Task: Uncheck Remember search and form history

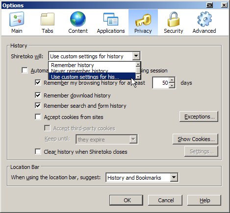Action: [x=38, y=106]
